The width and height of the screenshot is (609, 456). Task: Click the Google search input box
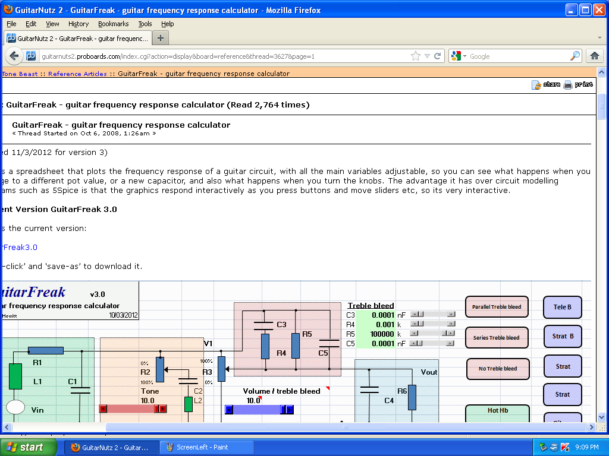click(519, 56)
